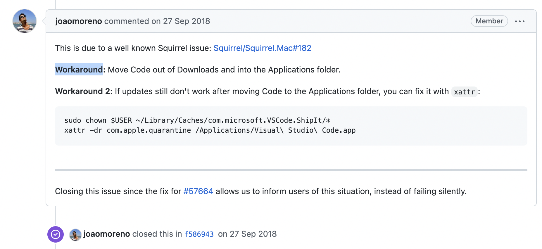Click the highlighted Workaround word
The image size is (542, 249).
(x=79, y=70)
